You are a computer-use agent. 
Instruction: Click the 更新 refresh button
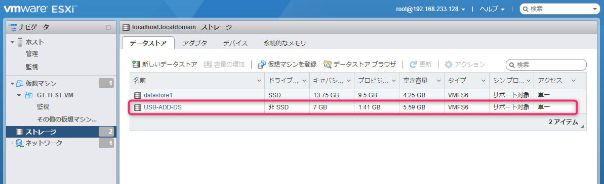(x=420, y=65)
